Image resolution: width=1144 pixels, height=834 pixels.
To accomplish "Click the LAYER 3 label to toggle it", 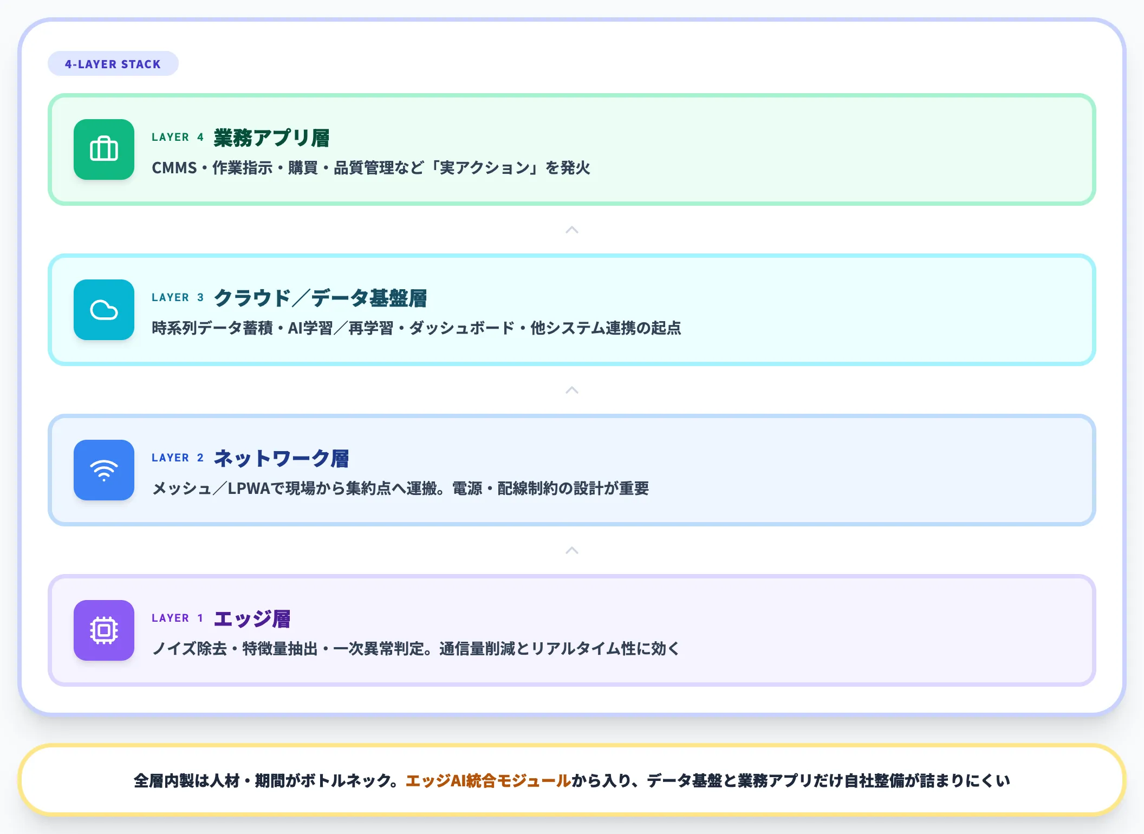I will (177, 297).
